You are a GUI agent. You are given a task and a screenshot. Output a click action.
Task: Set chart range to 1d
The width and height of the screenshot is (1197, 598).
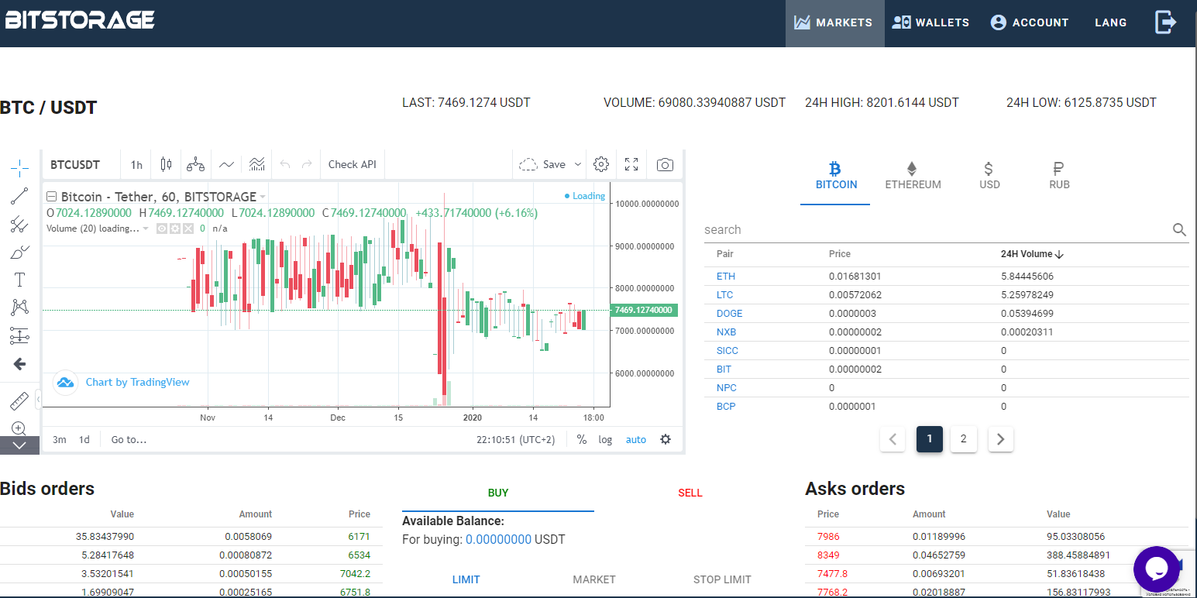tap(84, 439)
